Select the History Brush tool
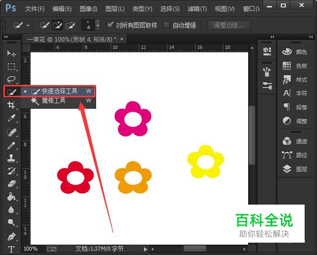This screenshot has height=255, width=317. point(11,171)
